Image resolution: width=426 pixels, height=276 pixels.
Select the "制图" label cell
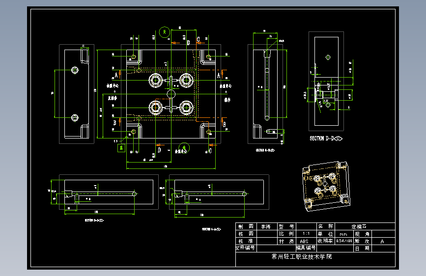[x=246, y=226]
